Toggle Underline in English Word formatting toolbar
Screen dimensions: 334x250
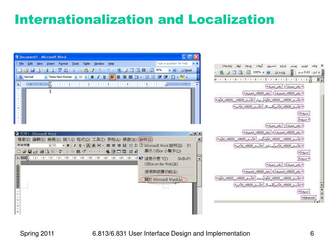(x=104, y=77)
